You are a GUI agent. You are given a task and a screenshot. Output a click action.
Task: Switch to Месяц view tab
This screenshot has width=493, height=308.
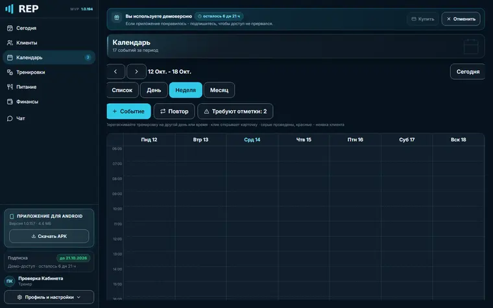(219, 90)
